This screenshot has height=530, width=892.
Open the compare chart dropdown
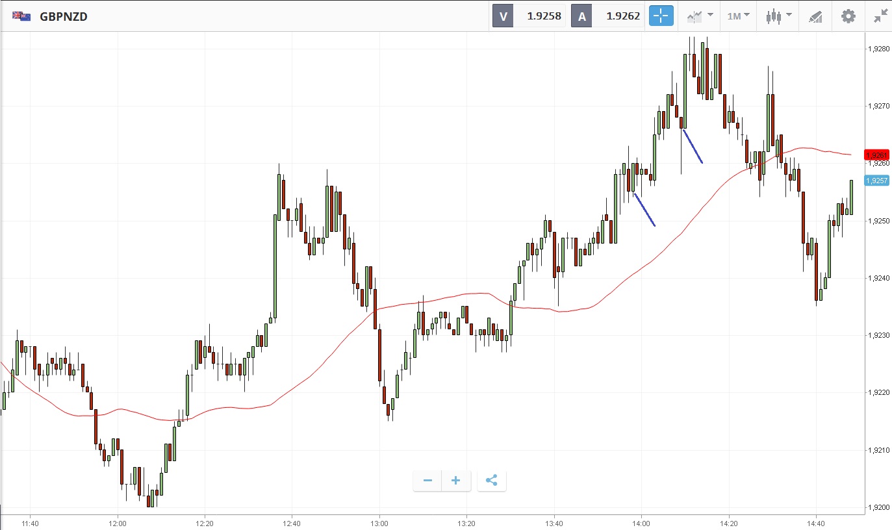tap(700, 16)
